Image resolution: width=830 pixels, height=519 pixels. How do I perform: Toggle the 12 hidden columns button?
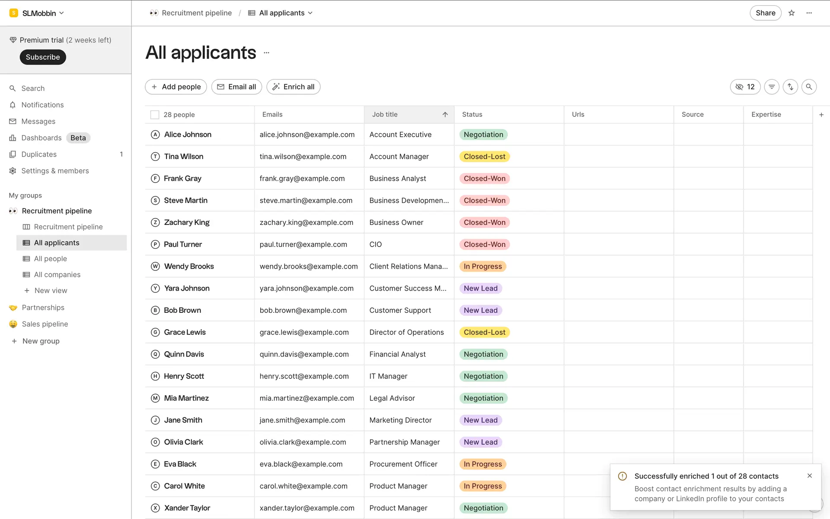pyautogui.click(x=745, y=87)
